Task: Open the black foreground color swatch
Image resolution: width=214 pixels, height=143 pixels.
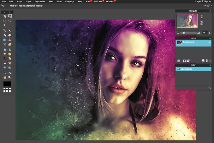Action: tap(7, 84)
